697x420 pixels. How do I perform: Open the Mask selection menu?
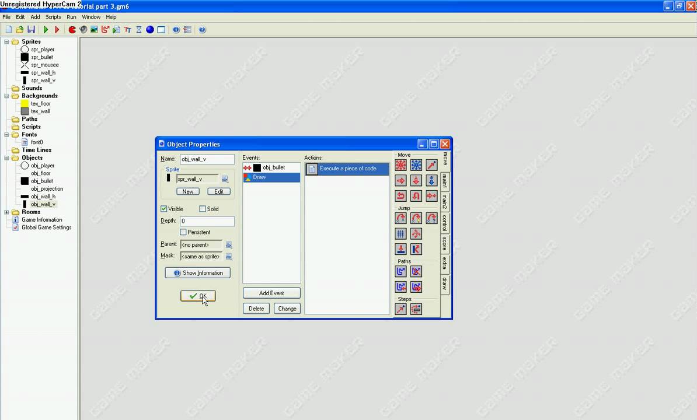point(229,256)
